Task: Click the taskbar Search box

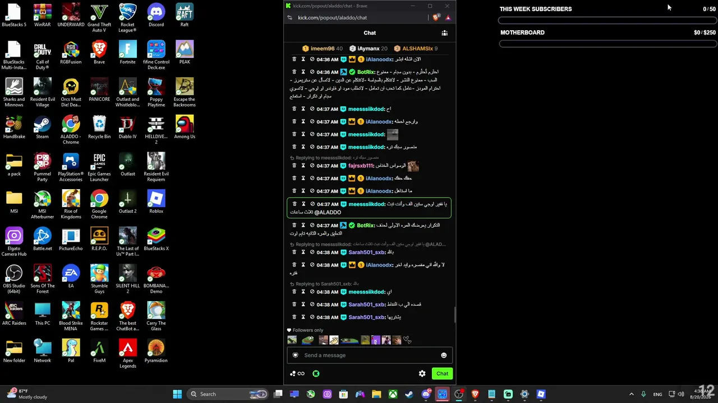Action: click(228, 394)
